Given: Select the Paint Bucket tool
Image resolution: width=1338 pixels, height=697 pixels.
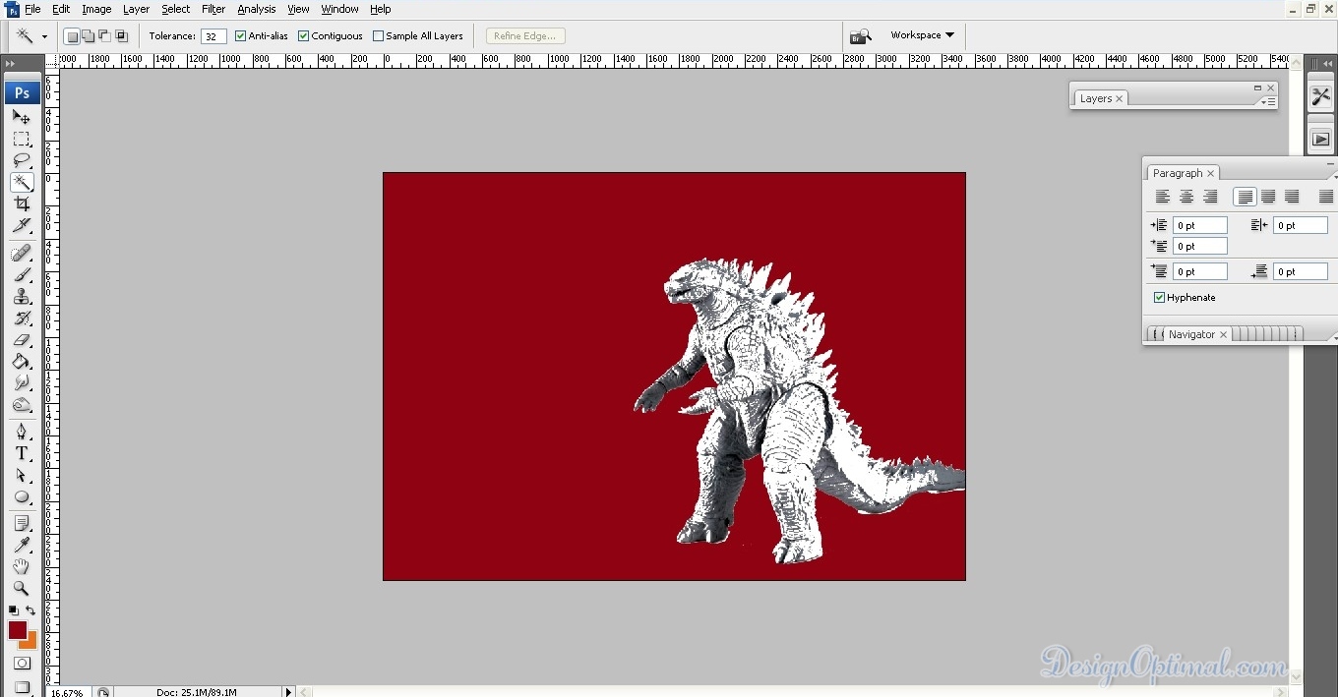Looking at the screenshot, I should [22, 362].
